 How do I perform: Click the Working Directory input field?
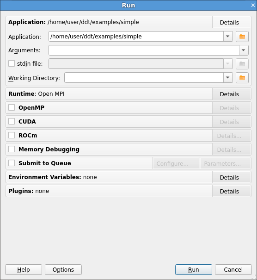tap(144, 77)
